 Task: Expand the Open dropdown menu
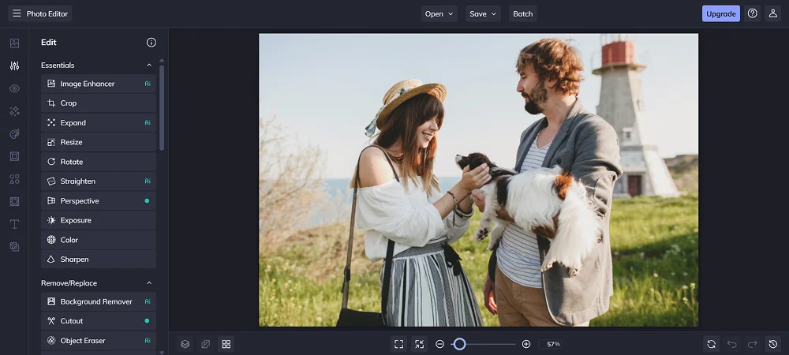click(439, 13)
